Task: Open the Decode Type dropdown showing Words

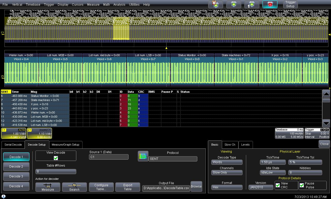Action: (x=227, y=162)
